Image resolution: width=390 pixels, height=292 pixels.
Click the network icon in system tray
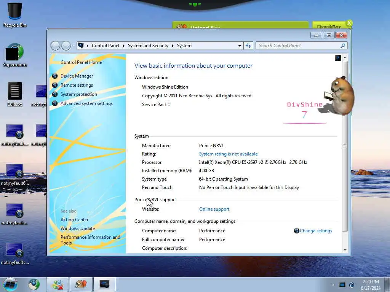point(352,285)
